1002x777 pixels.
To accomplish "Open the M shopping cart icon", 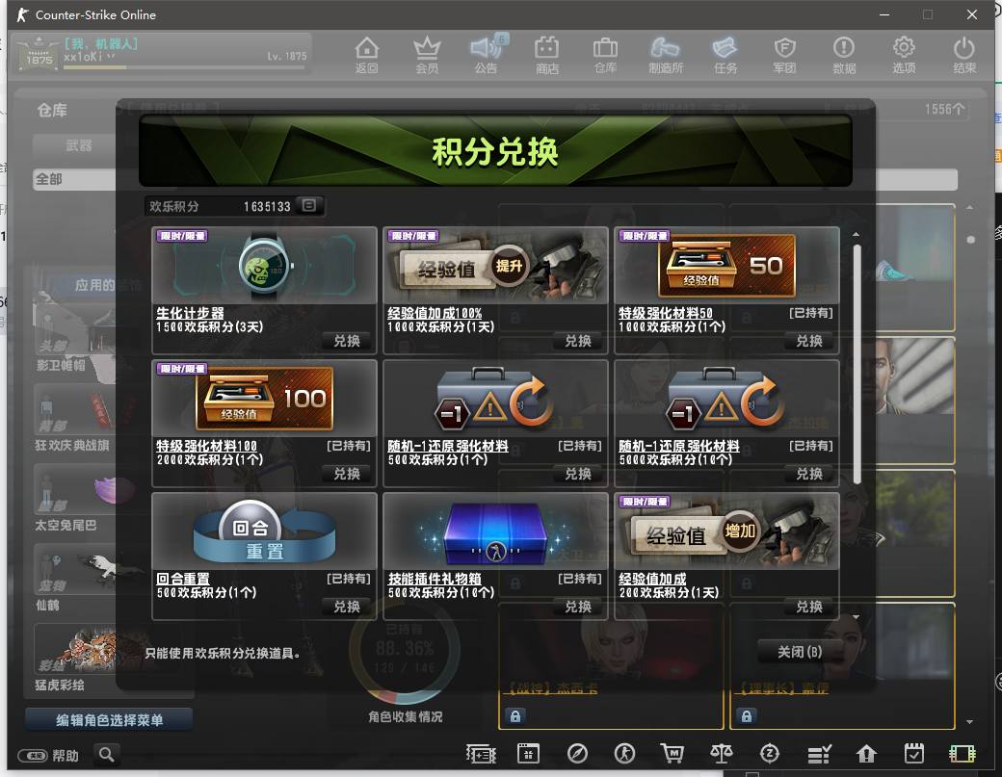I will click(x=672, y=754).
